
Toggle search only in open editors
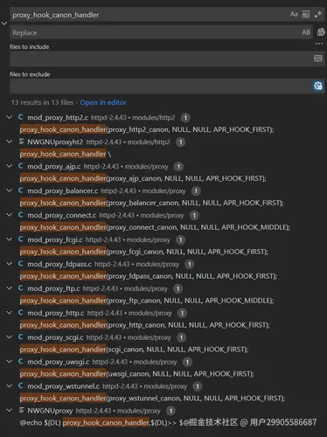318,59
